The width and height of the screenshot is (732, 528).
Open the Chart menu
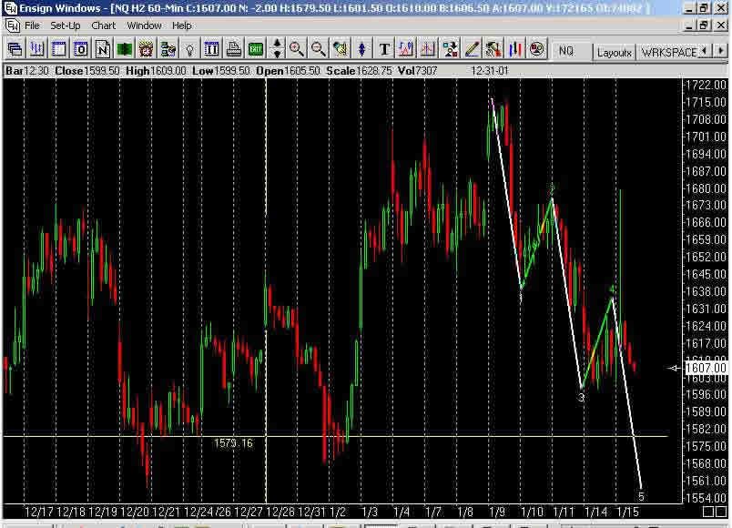(103, 25)
